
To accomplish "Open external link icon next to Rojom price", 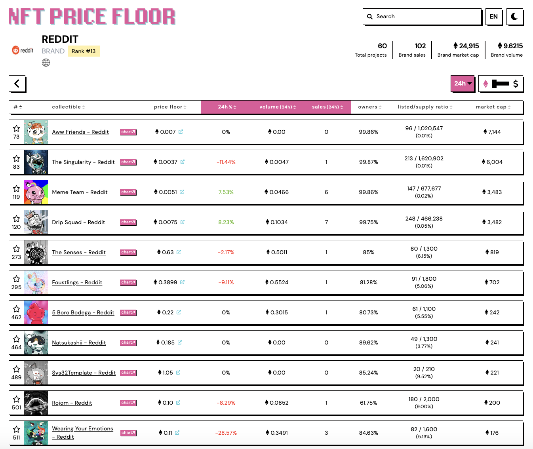I will (x=178, y=403).
